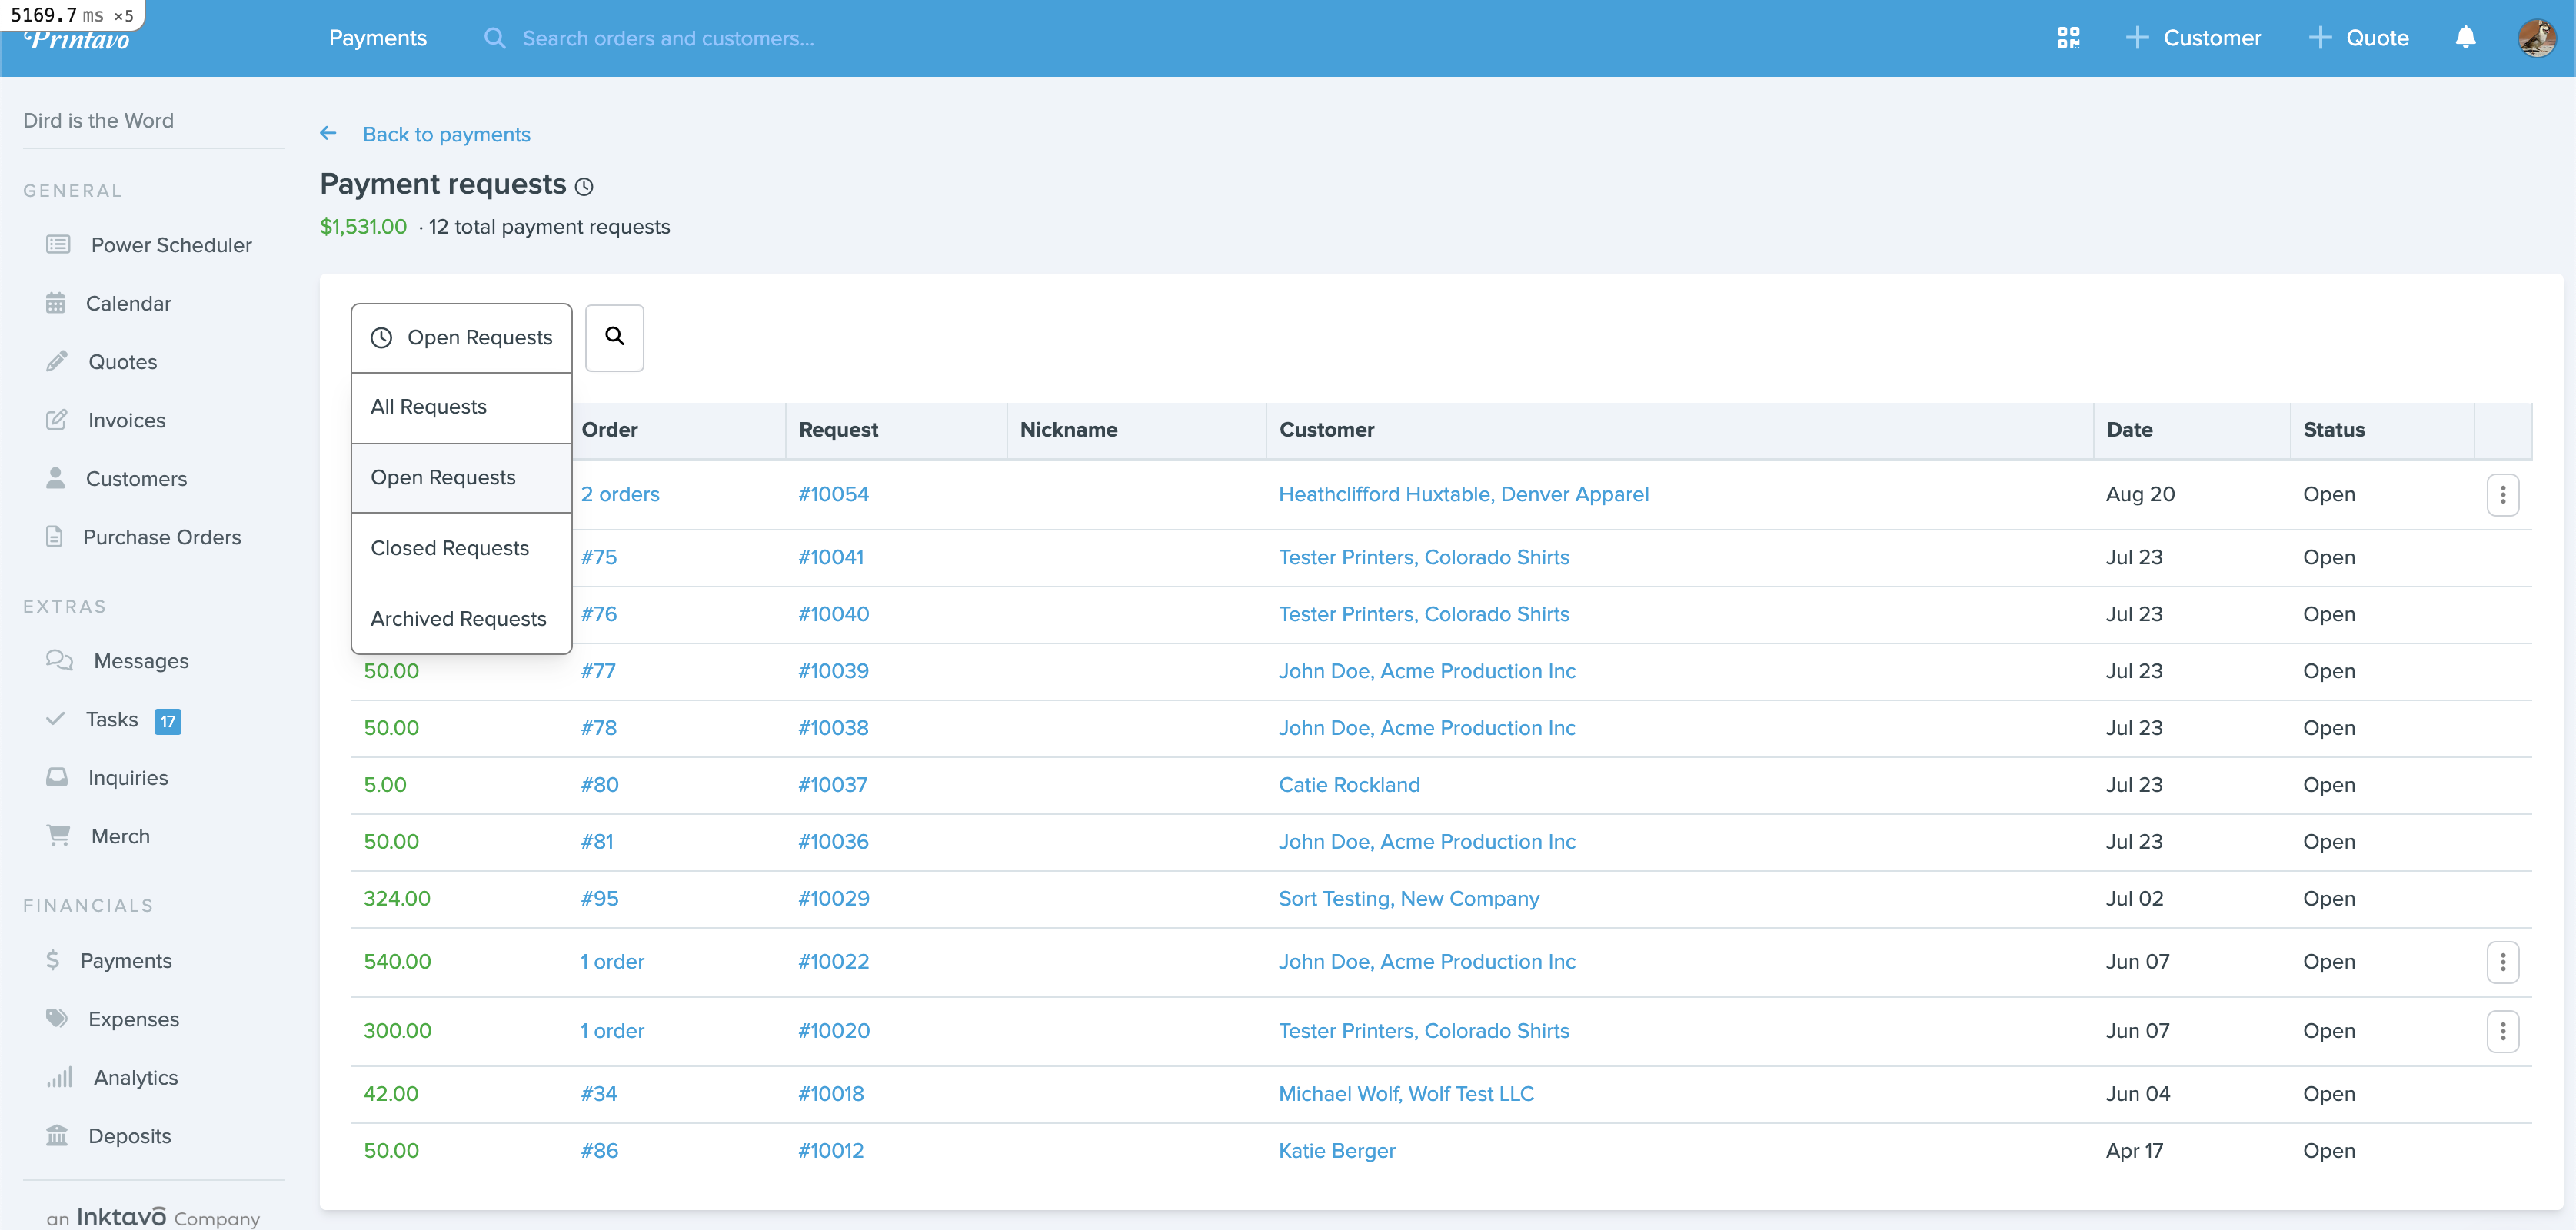
Task: Open customer Catie Rockland
Action: (1349, 785)
